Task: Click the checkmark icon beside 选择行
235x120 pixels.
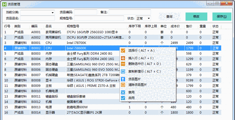Action: (123, 51)
